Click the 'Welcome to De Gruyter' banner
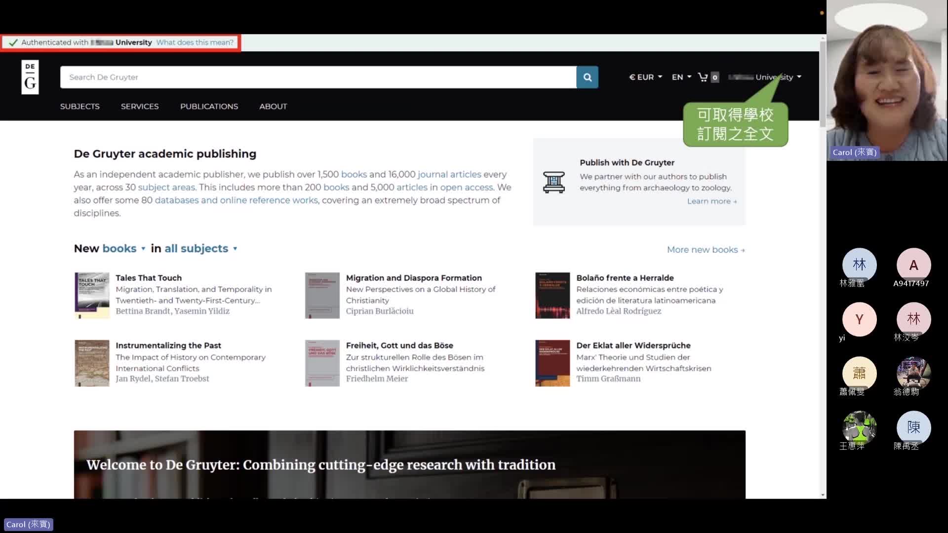The height and width of the screenshot is (533, 948). (x=410, y=464)
